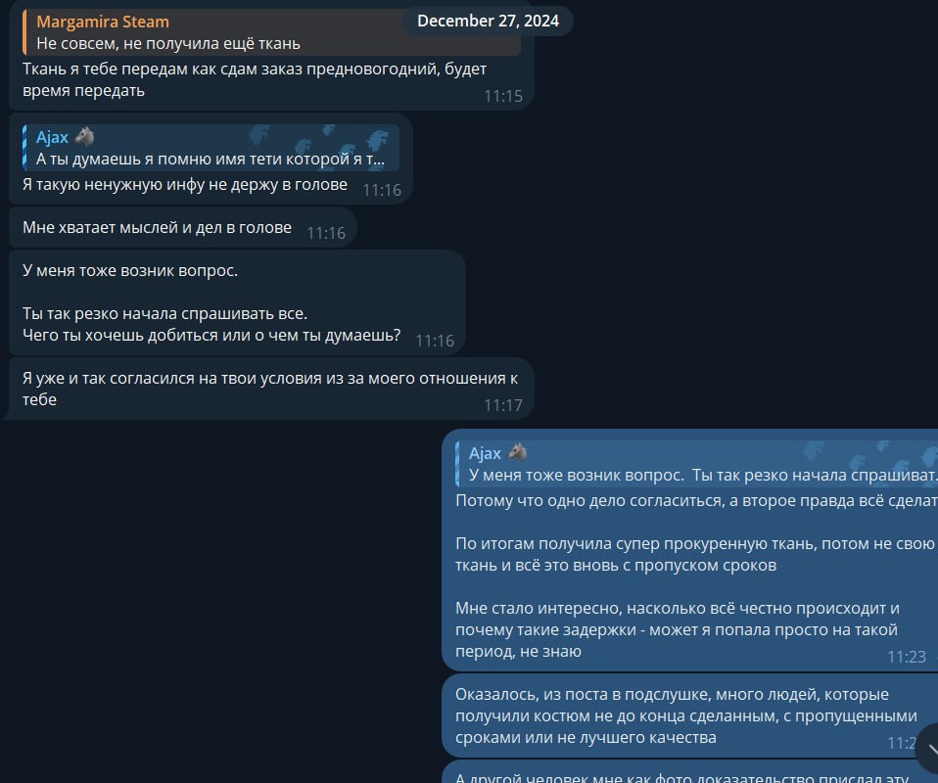Click the Margamira Steam sender name

[x=103, y=22]
